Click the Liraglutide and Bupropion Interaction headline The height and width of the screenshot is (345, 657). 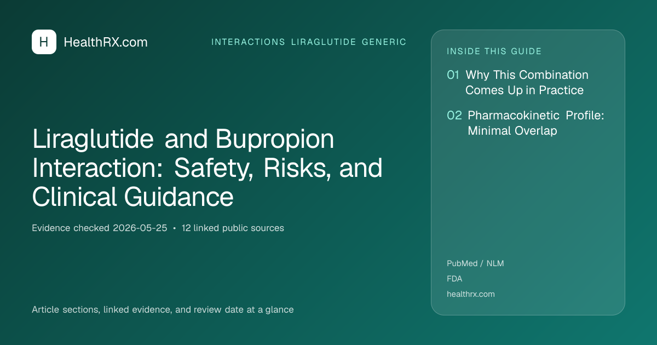(x=208, y=168)
